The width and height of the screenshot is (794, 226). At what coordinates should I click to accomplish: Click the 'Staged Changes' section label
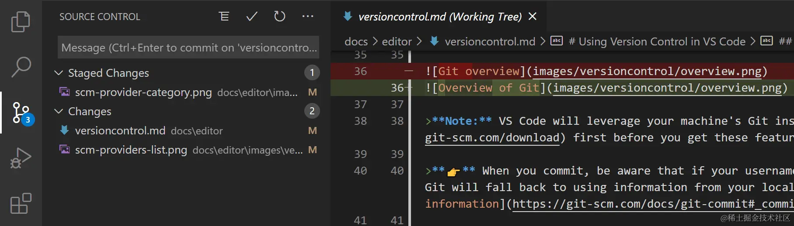(108, 73)
